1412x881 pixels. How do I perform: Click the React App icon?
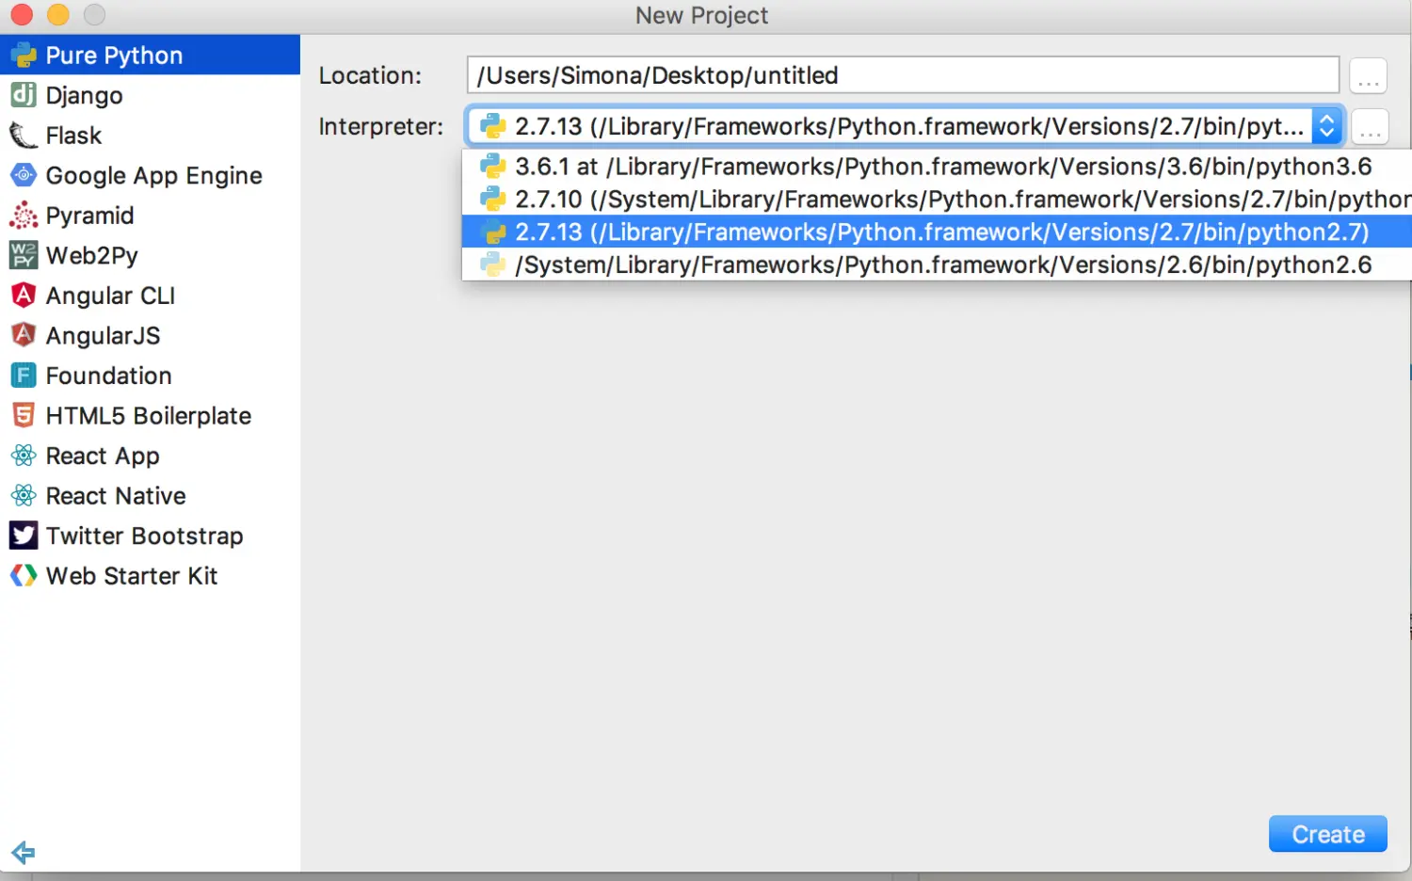click(24, 456)
